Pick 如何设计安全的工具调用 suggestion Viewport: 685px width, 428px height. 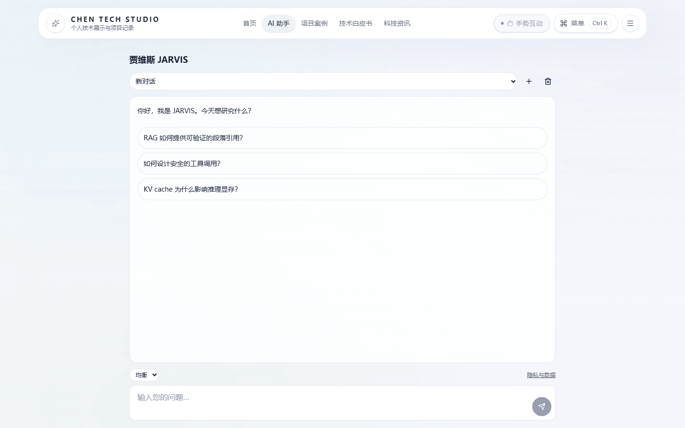342,164
